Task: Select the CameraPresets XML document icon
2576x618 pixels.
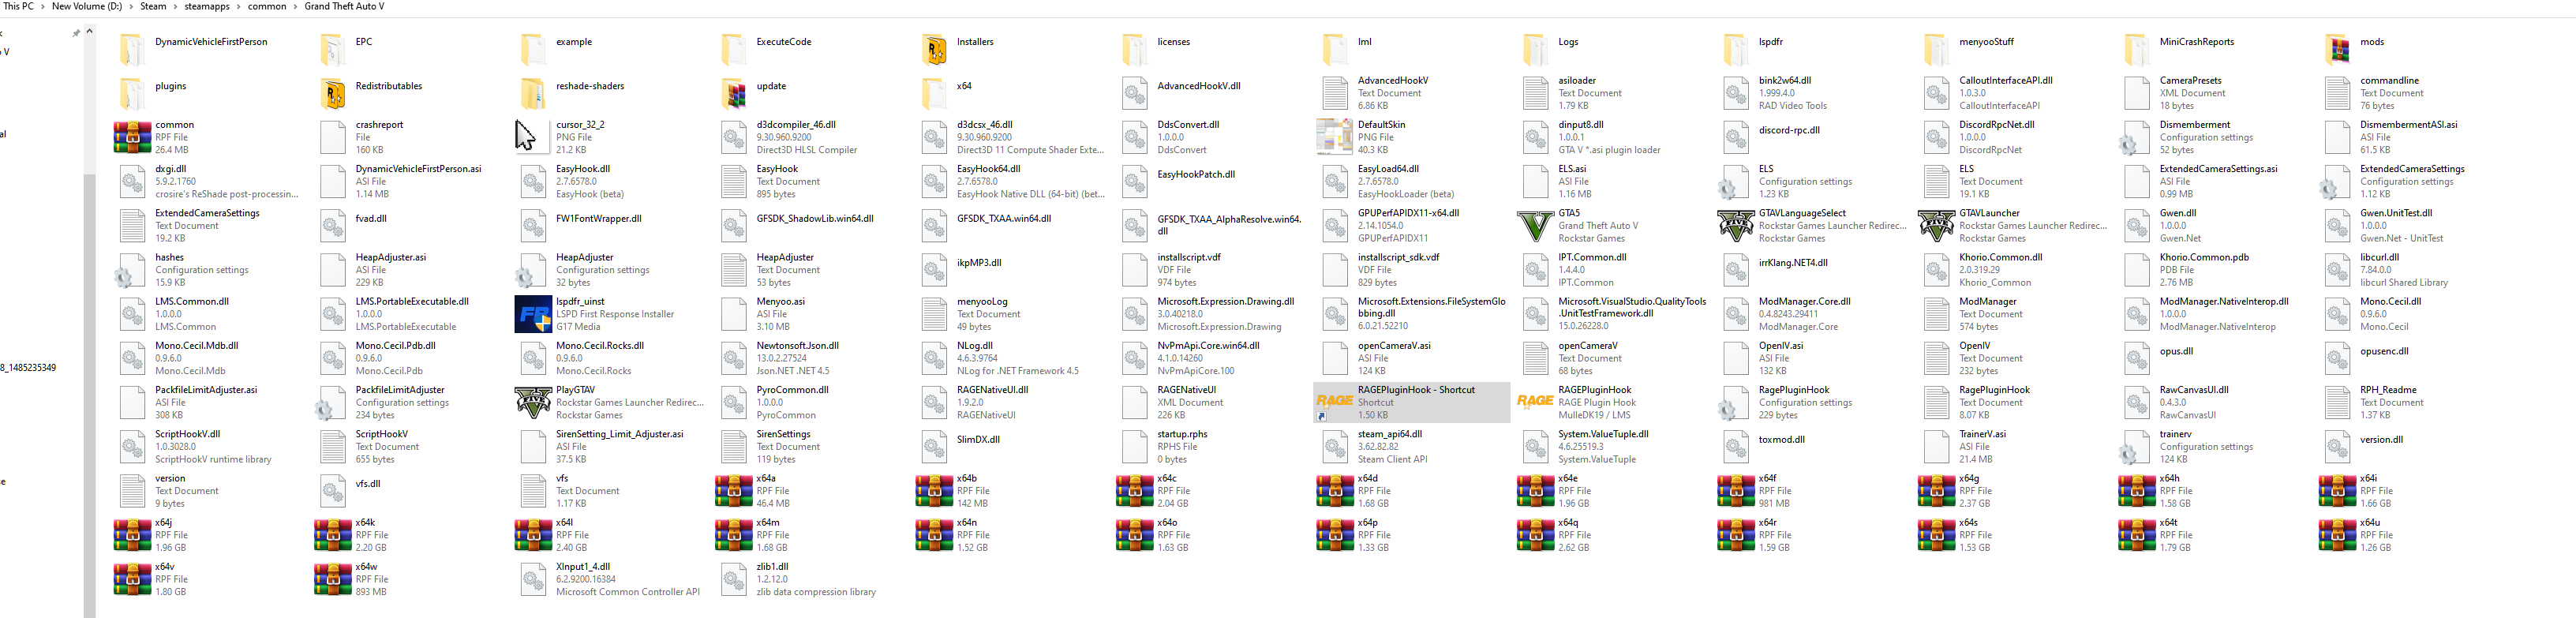Action: click(x=2137, y=93)
